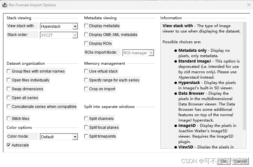Click the OK button
Image resolution: width=253 pixels, height=167 pixels.
(x=224, y=161)
